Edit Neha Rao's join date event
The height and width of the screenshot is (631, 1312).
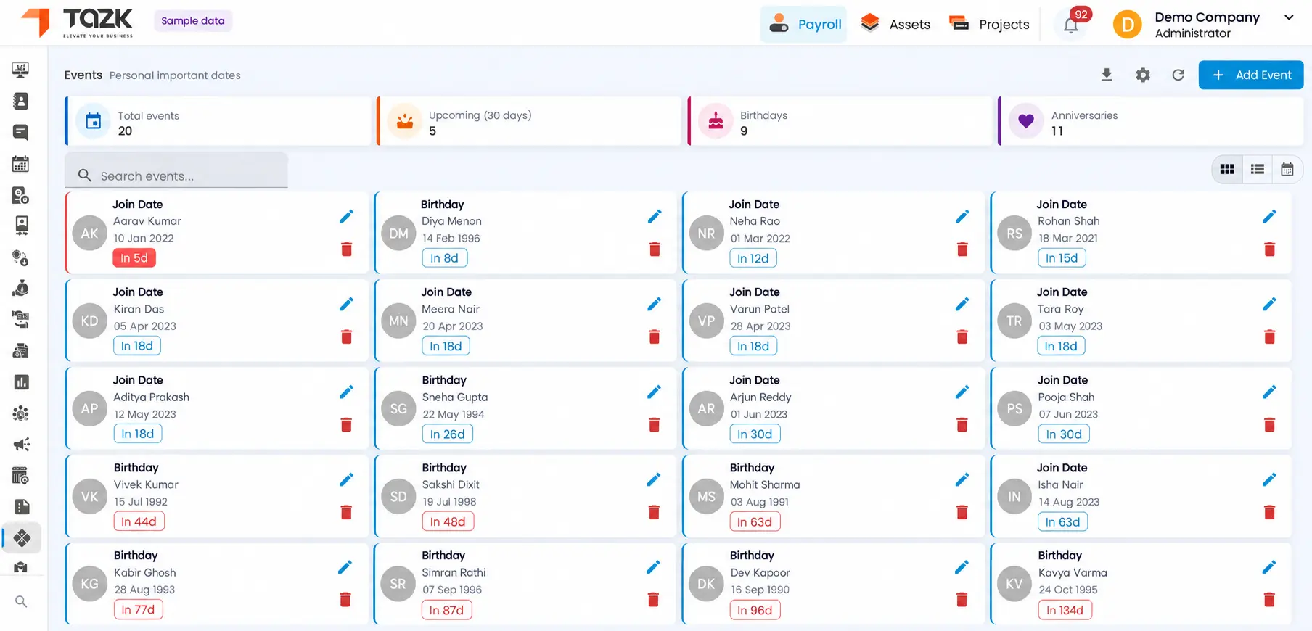[x=962, y=216]
